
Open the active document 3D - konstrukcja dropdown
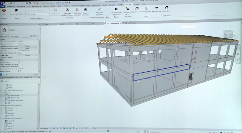36,14
